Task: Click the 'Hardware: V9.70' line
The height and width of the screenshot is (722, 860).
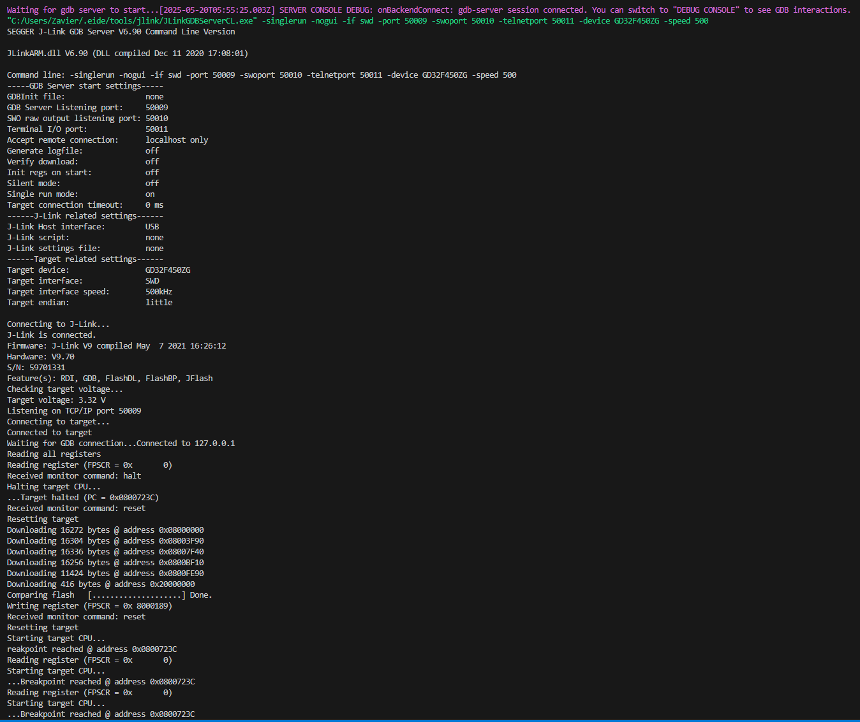Action: click(41, 357)
